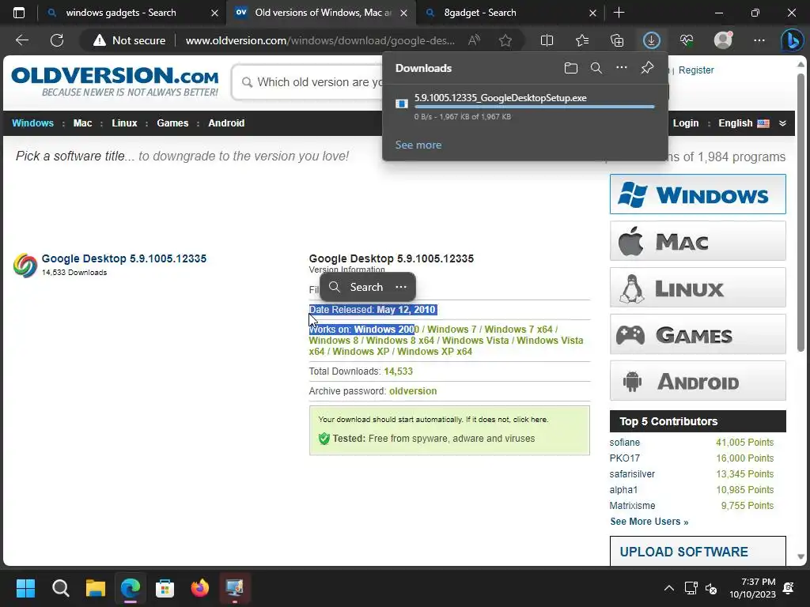Add page to favorites with star icon

point(505,40)
